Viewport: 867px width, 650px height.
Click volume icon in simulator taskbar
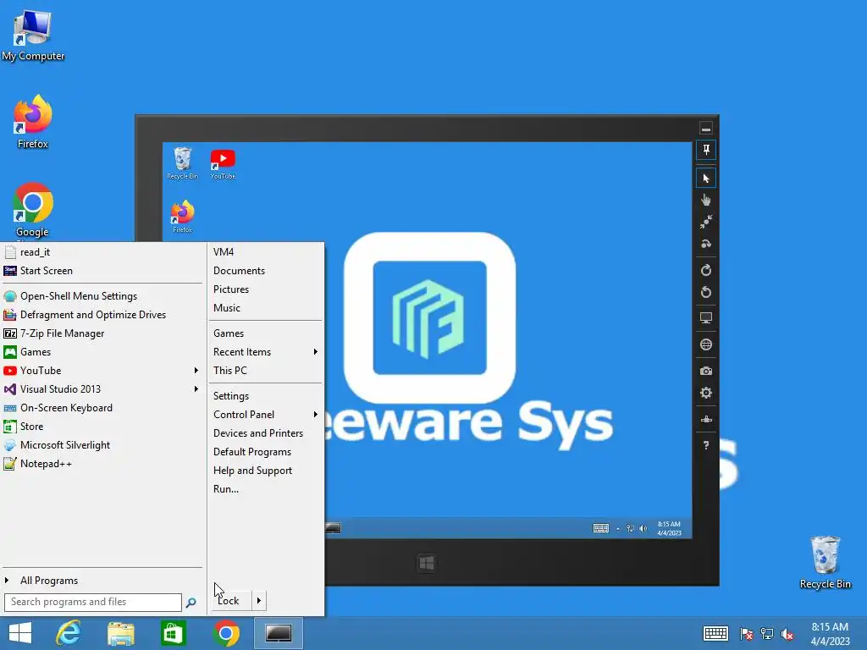tap(643, 528)
